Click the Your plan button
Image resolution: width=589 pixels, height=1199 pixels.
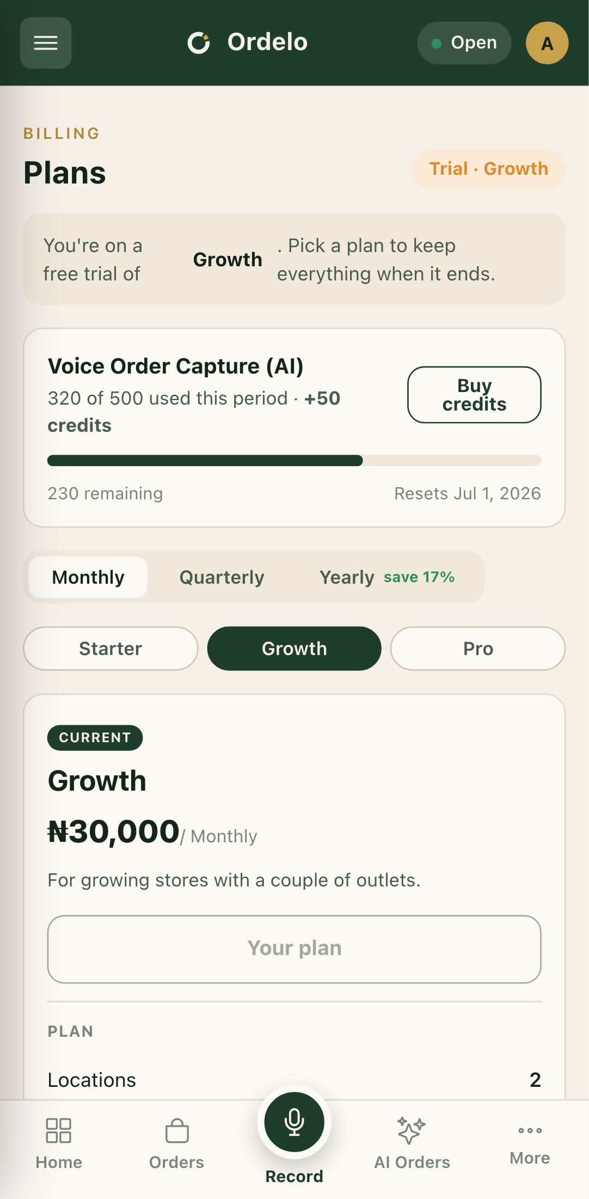294,949
